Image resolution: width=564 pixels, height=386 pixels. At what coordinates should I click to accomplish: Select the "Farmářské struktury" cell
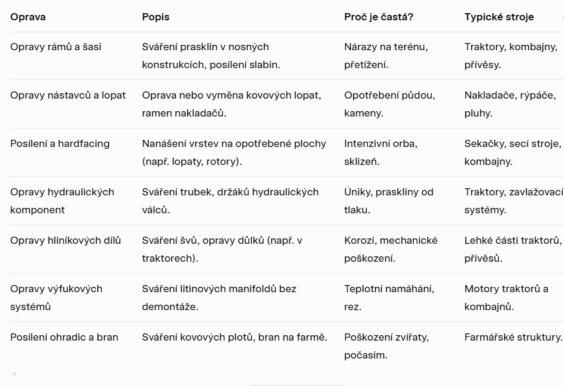[x=513, y=337]
